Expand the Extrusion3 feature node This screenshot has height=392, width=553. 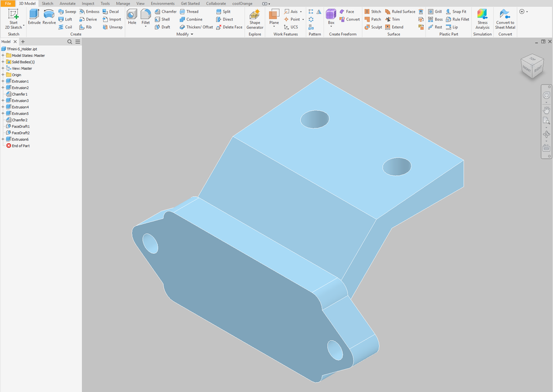[3, 101]
